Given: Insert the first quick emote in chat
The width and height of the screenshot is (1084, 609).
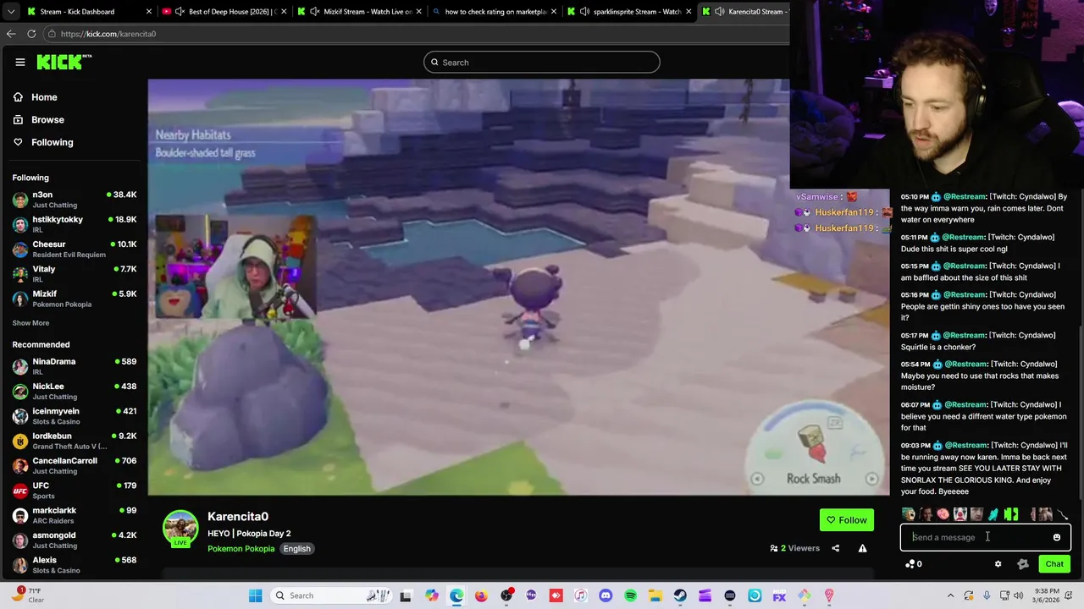Looking at the screenshot, I should pyautogui.click(x=909, y=514).
